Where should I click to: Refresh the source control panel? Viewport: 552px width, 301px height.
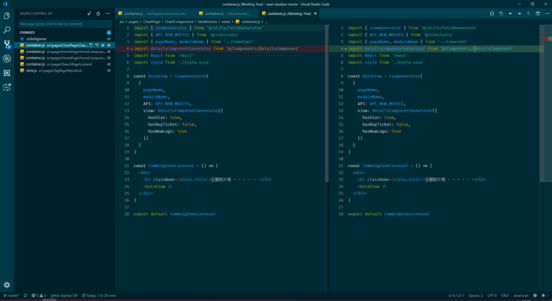click(x=98, y=13)
